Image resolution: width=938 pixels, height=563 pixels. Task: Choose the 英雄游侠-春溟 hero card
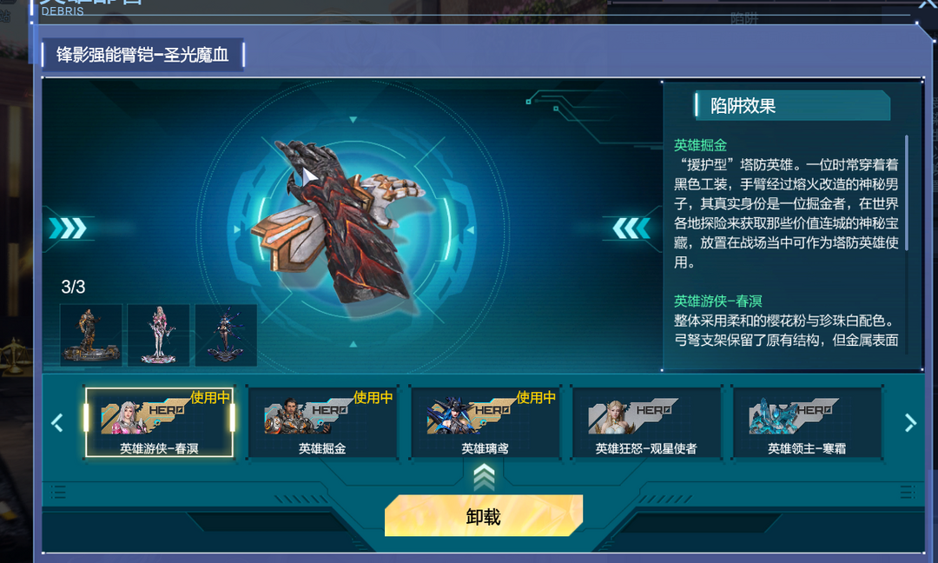[159, 422]
